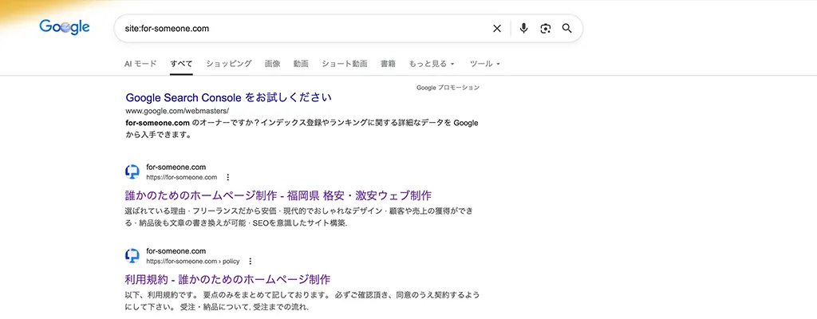
Task: Open 誰かのためのホームページ制作 - 福岡県 result
Action: coord(278,195)
